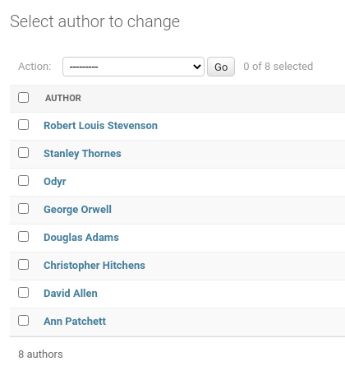Click the Odyr author link

pyautogui.click(x=55, y=182)
